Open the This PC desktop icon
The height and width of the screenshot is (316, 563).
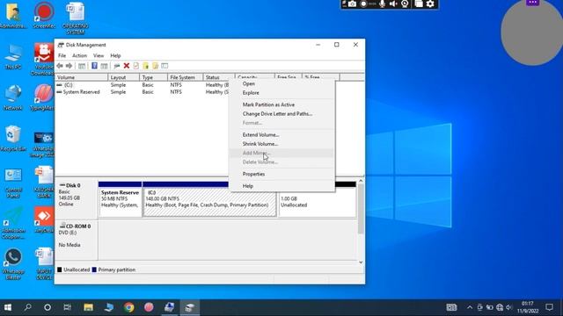13,56
